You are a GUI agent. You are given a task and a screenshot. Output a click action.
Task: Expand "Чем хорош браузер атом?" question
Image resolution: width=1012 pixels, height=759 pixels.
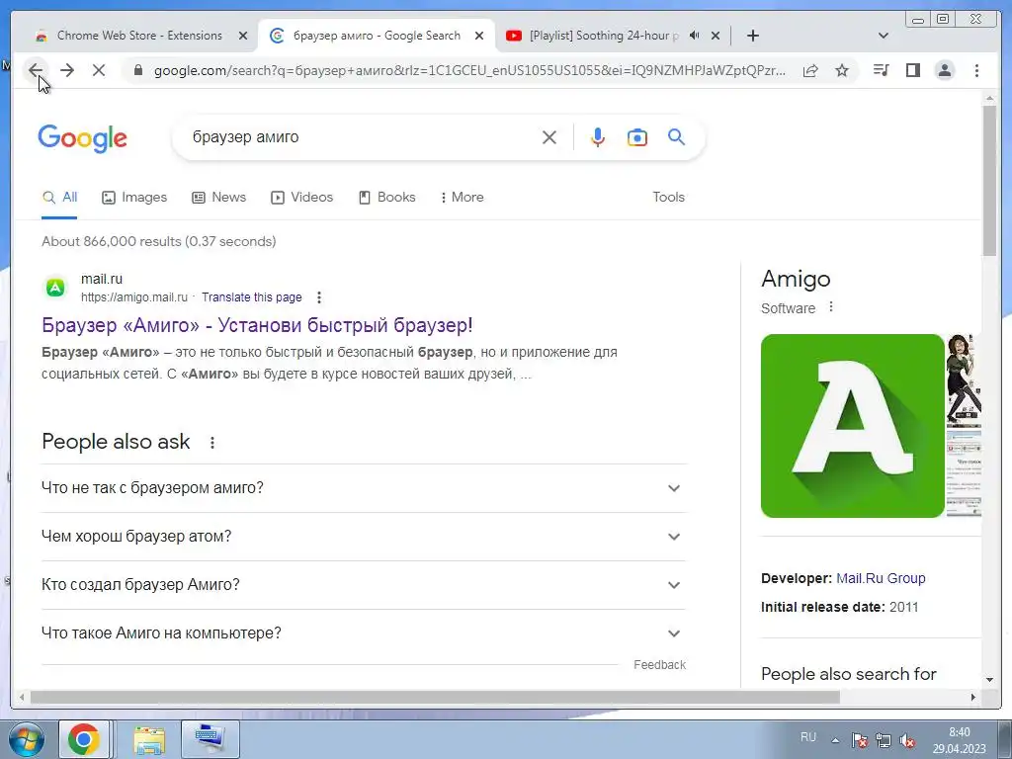pos(364,537)
